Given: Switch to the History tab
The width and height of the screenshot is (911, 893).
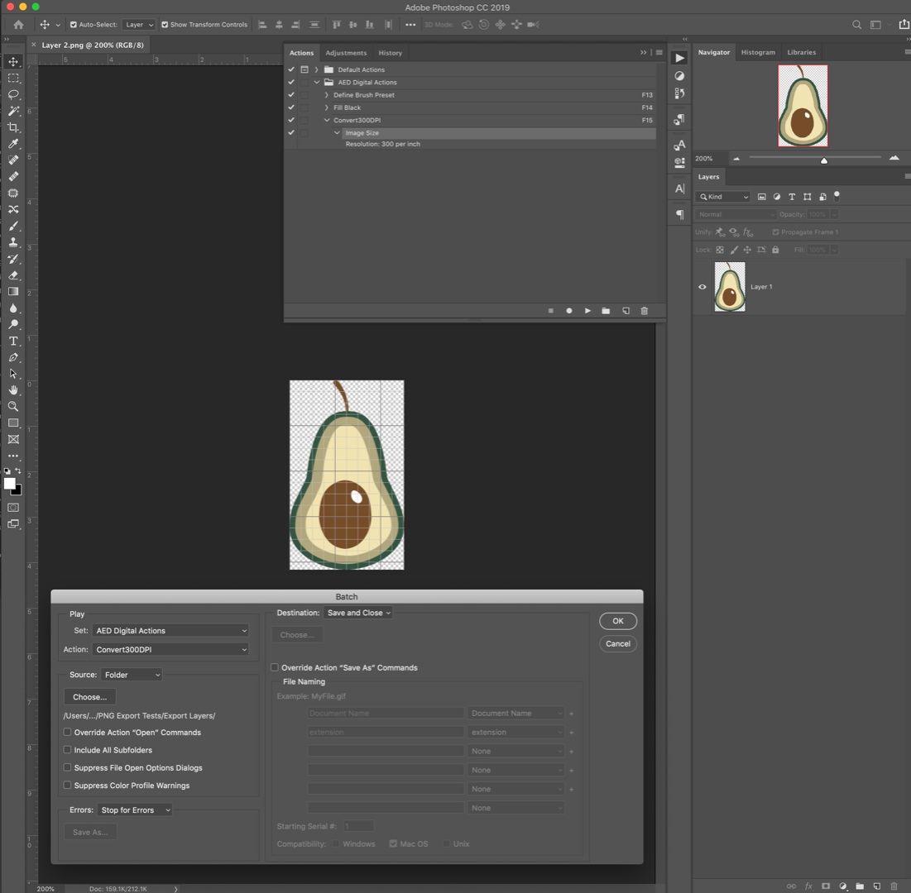Looking at the screenshot, I should coord(390,53).
